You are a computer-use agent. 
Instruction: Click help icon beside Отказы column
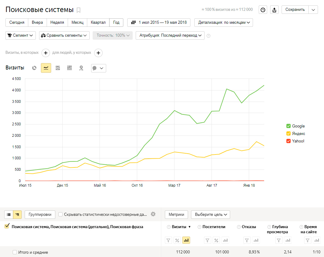pos(239,227)
